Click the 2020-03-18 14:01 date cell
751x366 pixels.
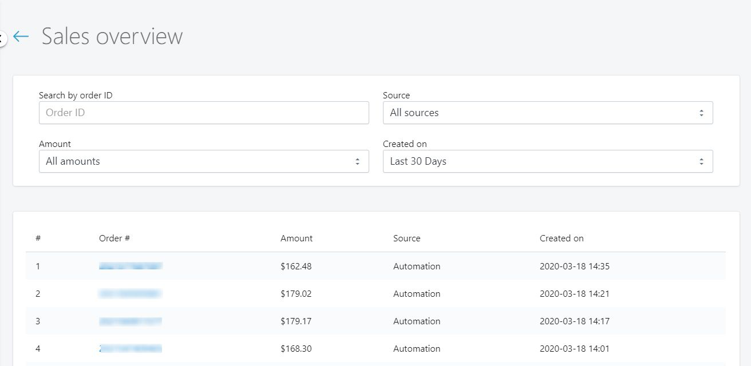(575, 349)
